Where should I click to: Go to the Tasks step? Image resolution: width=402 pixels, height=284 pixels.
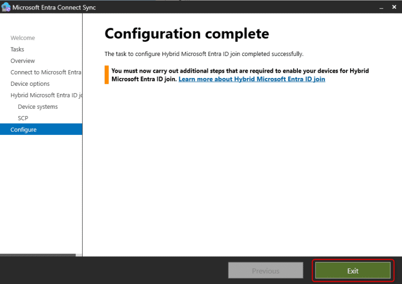(x=17, y=49)
